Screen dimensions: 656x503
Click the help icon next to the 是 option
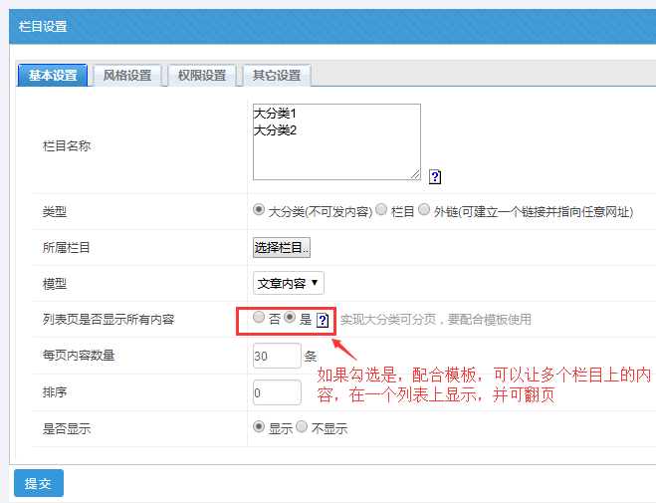point(323,321)
